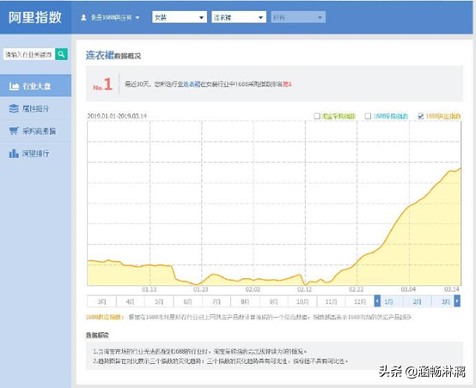Click the 连衣裙 数据概况 heading
The height and width of the screenshot is (388, 476).
(x=113, y=55)
